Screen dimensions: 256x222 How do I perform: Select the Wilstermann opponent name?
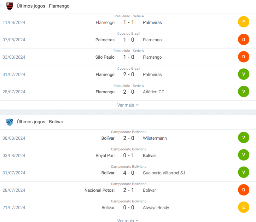click(x=155, y=138)
